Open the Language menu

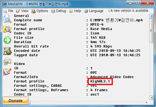coord(96,11)
